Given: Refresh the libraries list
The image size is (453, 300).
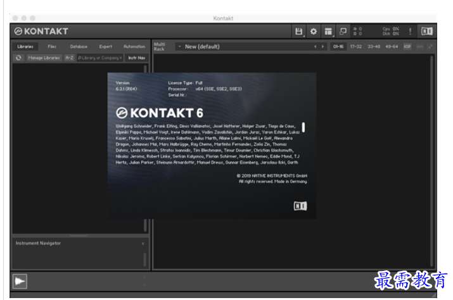Looking at the screenshot, I should (18, 58).
